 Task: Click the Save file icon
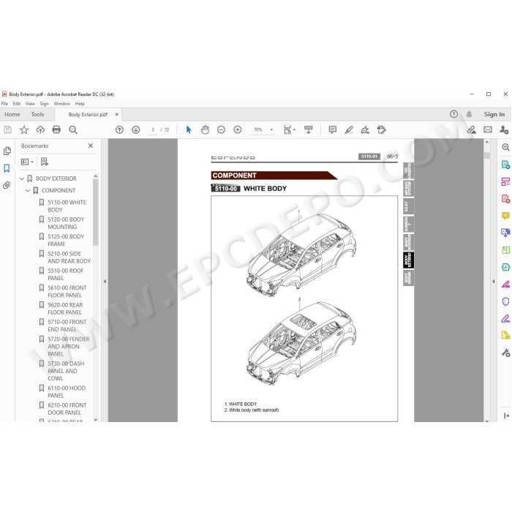tap(7, 130)
